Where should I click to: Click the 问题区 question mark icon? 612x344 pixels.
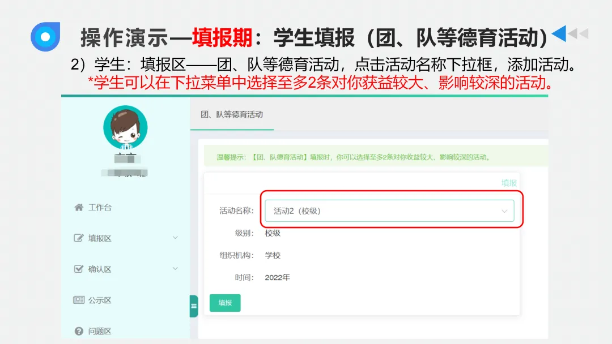pyautogui.click(x=78, y=330)
